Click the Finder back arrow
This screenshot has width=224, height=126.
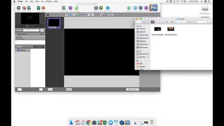coord(137,22)
